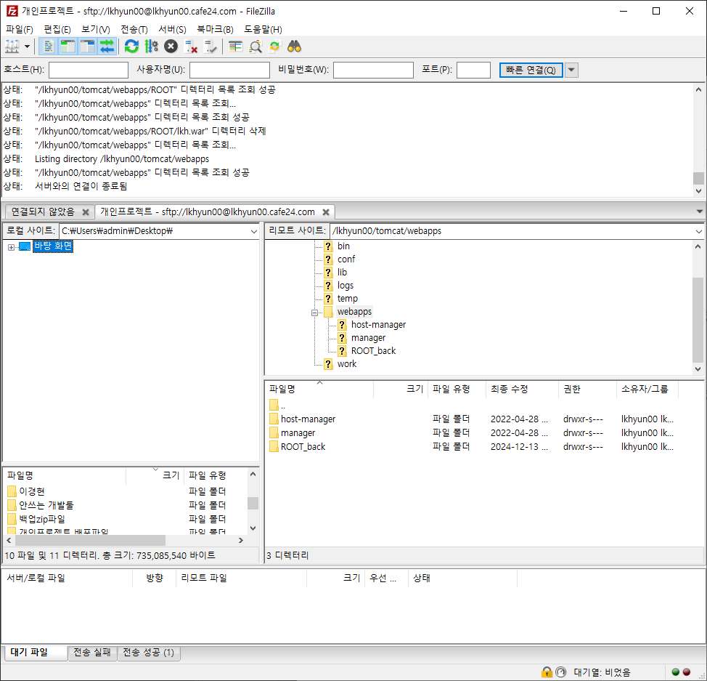Open quick connect history dropdown
Image resolution: width=707 pixels, height=681 pixels.
click(571, 70)
